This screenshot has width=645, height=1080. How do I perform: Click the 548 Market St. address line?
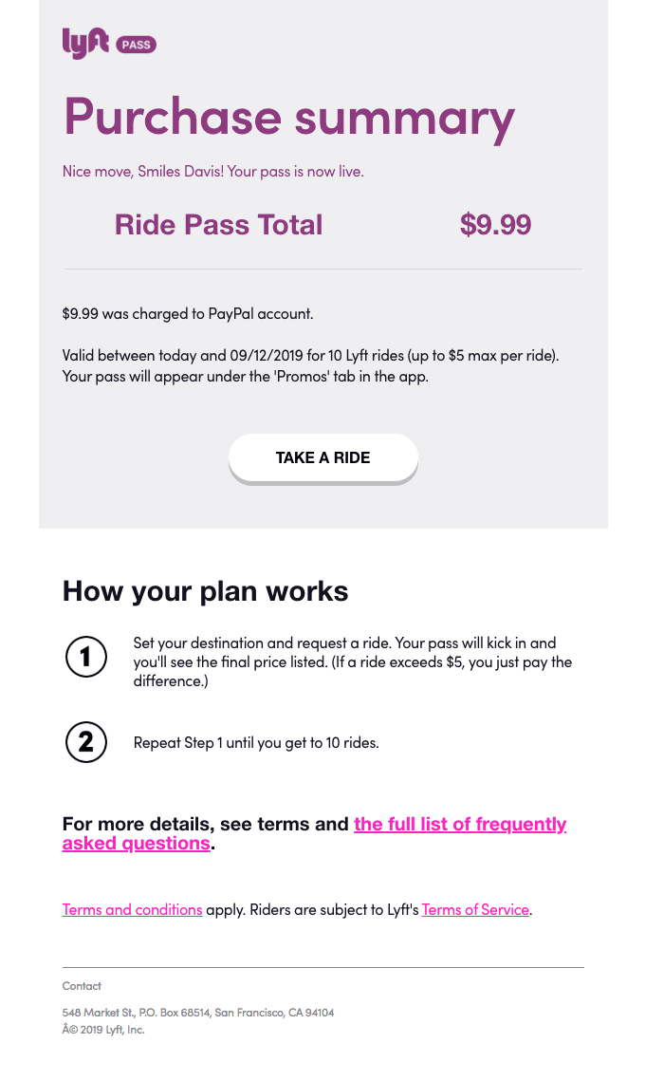(x=197, y=1013)
